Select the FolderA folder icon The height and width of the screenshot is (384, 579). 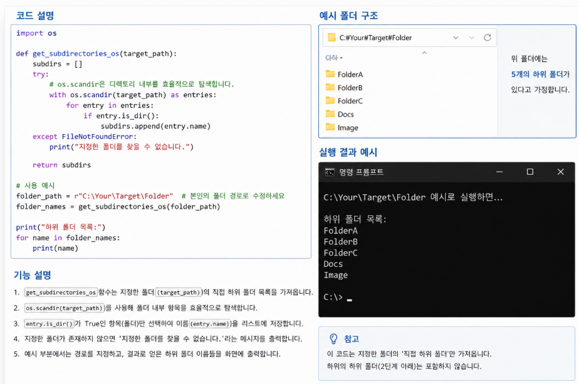point(330,74)
